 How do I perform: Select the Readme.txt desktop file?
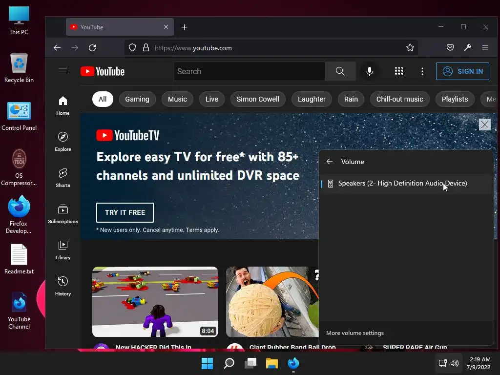[x=19, y=259]
